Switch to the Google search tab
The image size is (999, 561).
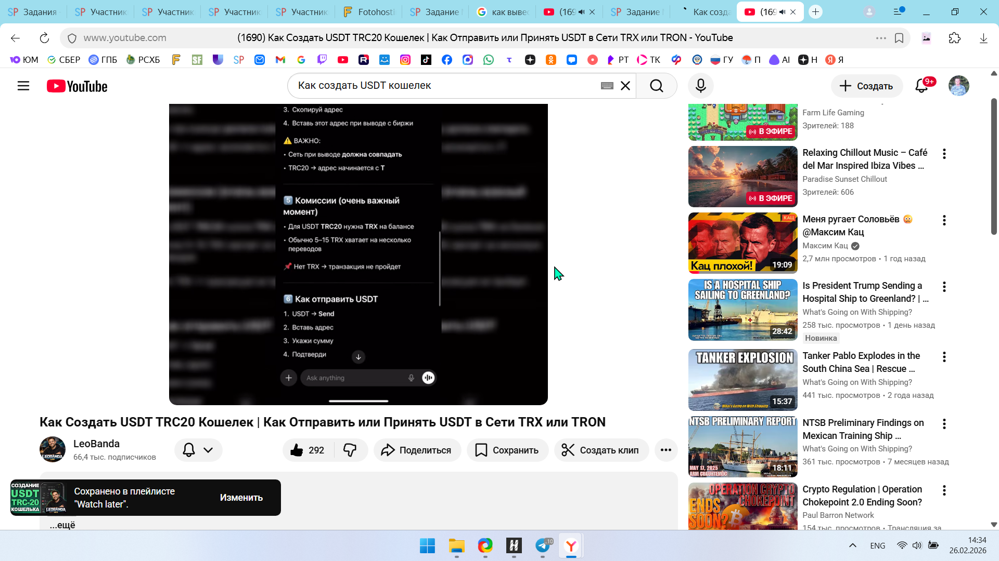503,12
